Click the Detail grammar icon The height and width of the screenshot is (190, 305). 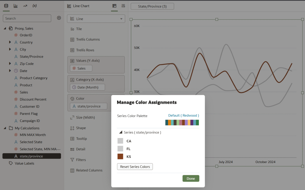click(72, 149)
